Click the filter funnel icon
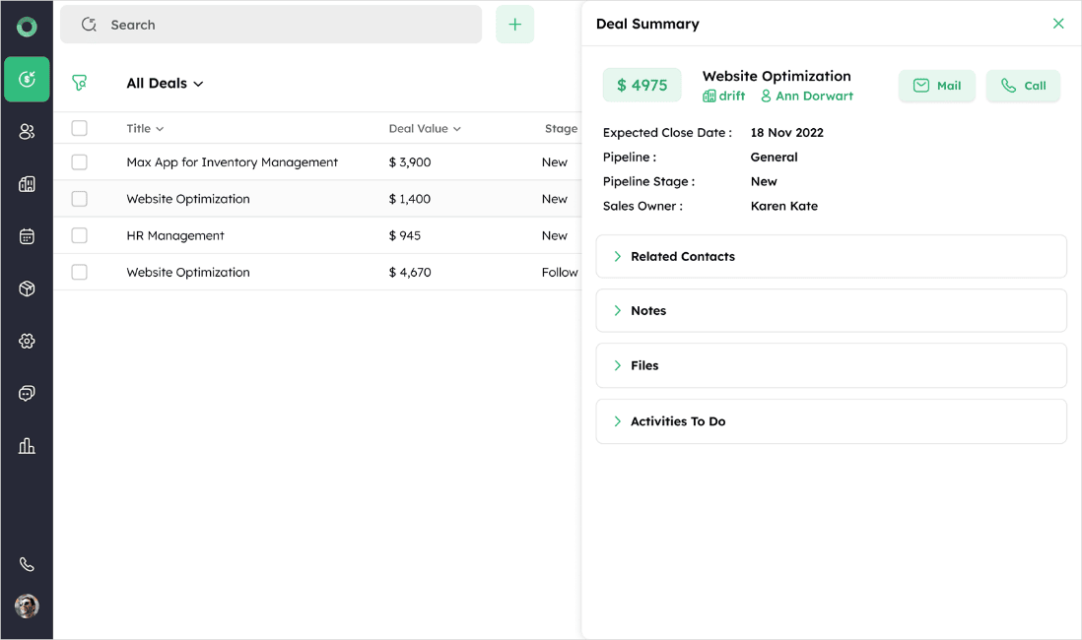 coord(80,84)
